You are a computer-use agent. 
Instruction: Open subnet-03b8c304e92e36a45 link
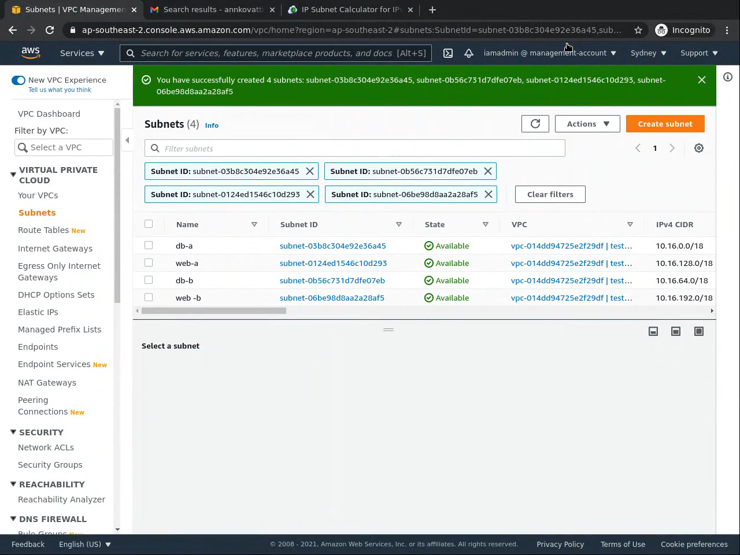333,246
